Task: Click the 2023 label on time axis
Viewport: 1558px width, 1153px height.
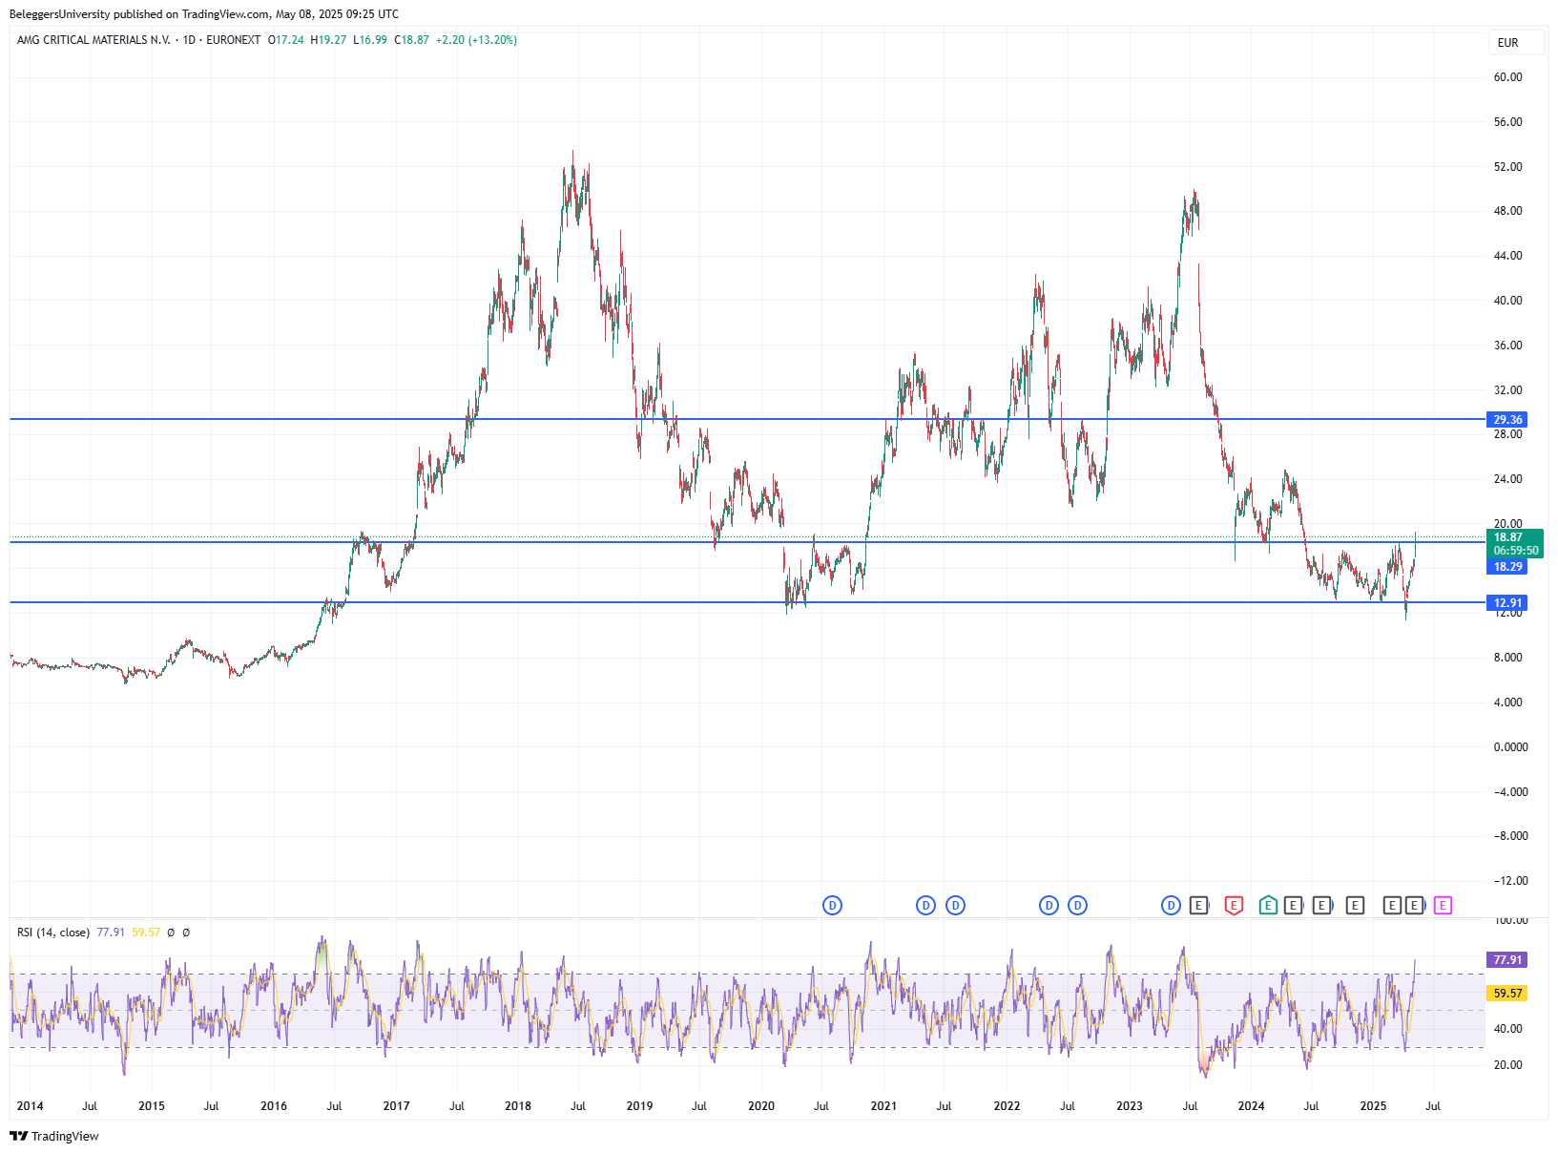Action: coord(1129,1106)
